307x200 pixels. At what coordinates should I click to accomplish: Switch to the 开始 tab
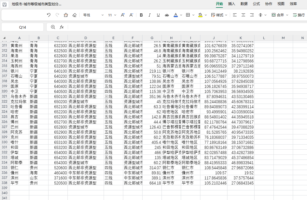point(219,4)
